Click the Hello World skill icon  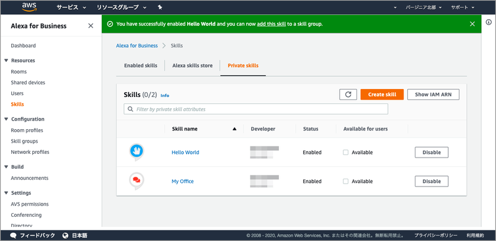click(x=136, y=152)
